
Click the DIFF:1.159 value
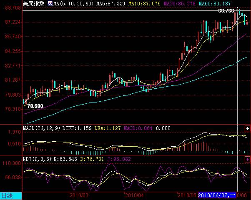tap(77, 128)
